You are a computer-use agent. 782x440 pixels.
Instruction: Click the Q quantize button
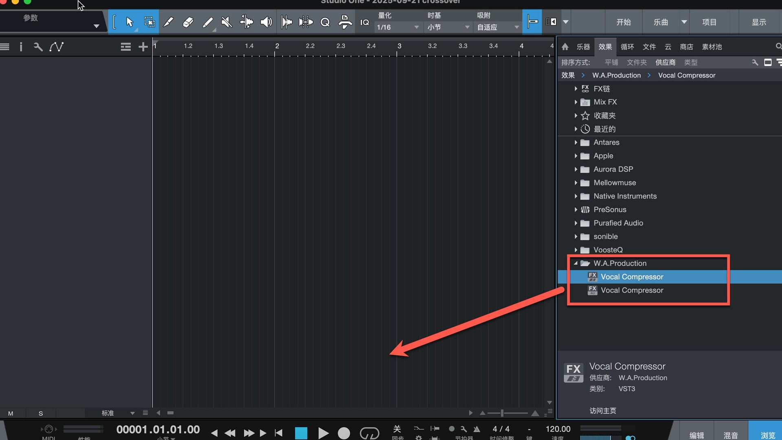325,22
